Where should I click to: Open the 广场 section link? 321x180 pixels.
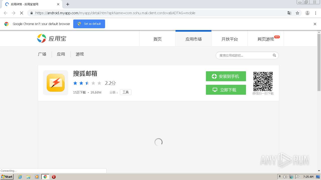coord(42,54)
